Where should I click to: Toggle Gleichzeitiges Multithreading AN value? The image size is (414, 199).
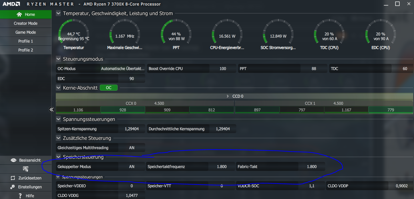132,148
